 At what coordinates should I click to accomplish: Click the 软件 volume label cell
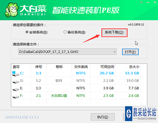(59, 81)
